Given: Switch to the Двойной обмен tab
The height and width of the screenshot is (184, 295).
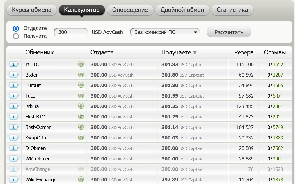Looking at the screenshot, I should [182, 10].
